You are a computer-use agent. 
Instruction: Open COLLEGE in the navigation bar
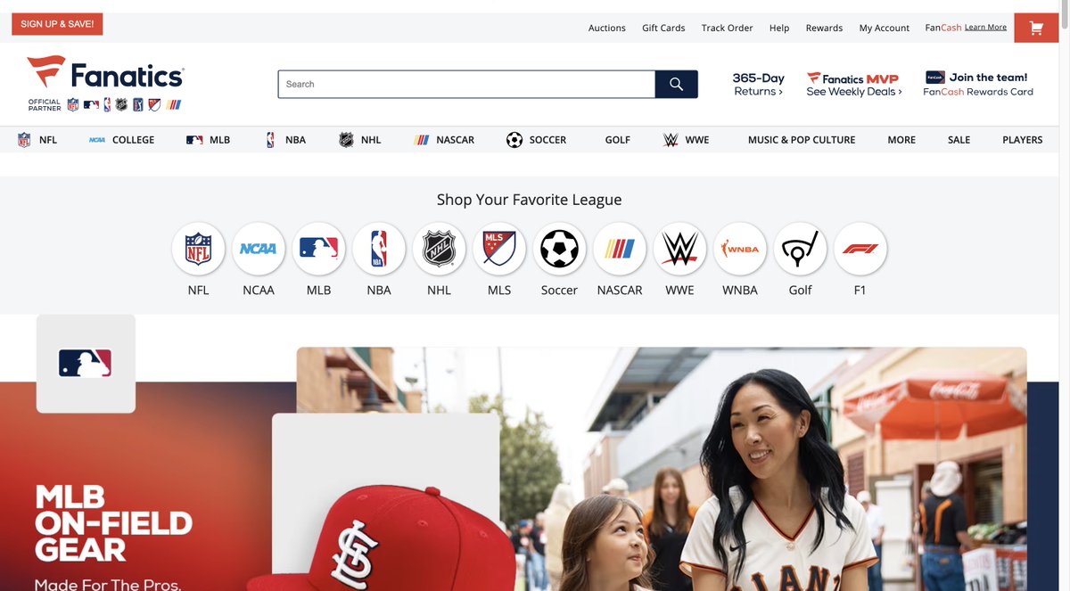click(121, 140)
